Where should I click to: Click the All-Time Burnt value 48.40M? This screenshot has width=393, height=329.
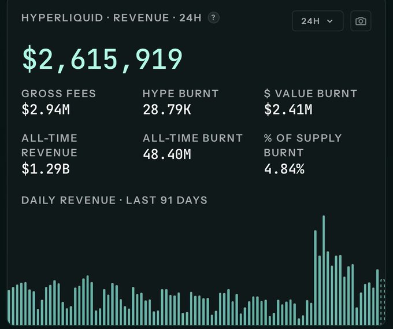pos(167,154)
